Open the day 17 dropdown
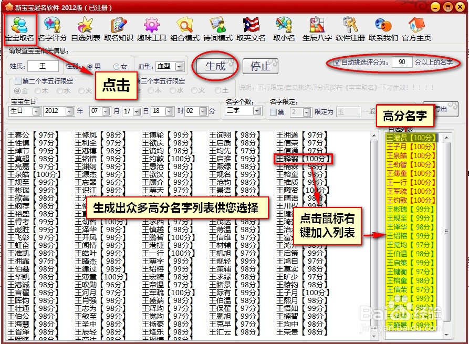The height and width of the screenshot is (344, 469). pyautogui.click(x=137, y=111)
